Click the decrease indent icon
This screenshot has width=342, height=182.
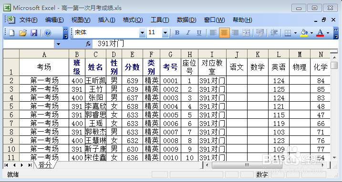pyautogui.click(x=274, y=33)
